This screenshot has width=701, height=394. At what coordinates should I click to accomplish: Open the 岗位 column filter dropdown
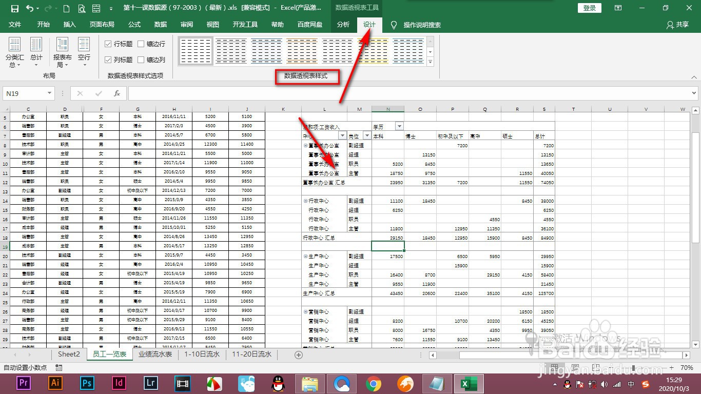pos(366,134)
